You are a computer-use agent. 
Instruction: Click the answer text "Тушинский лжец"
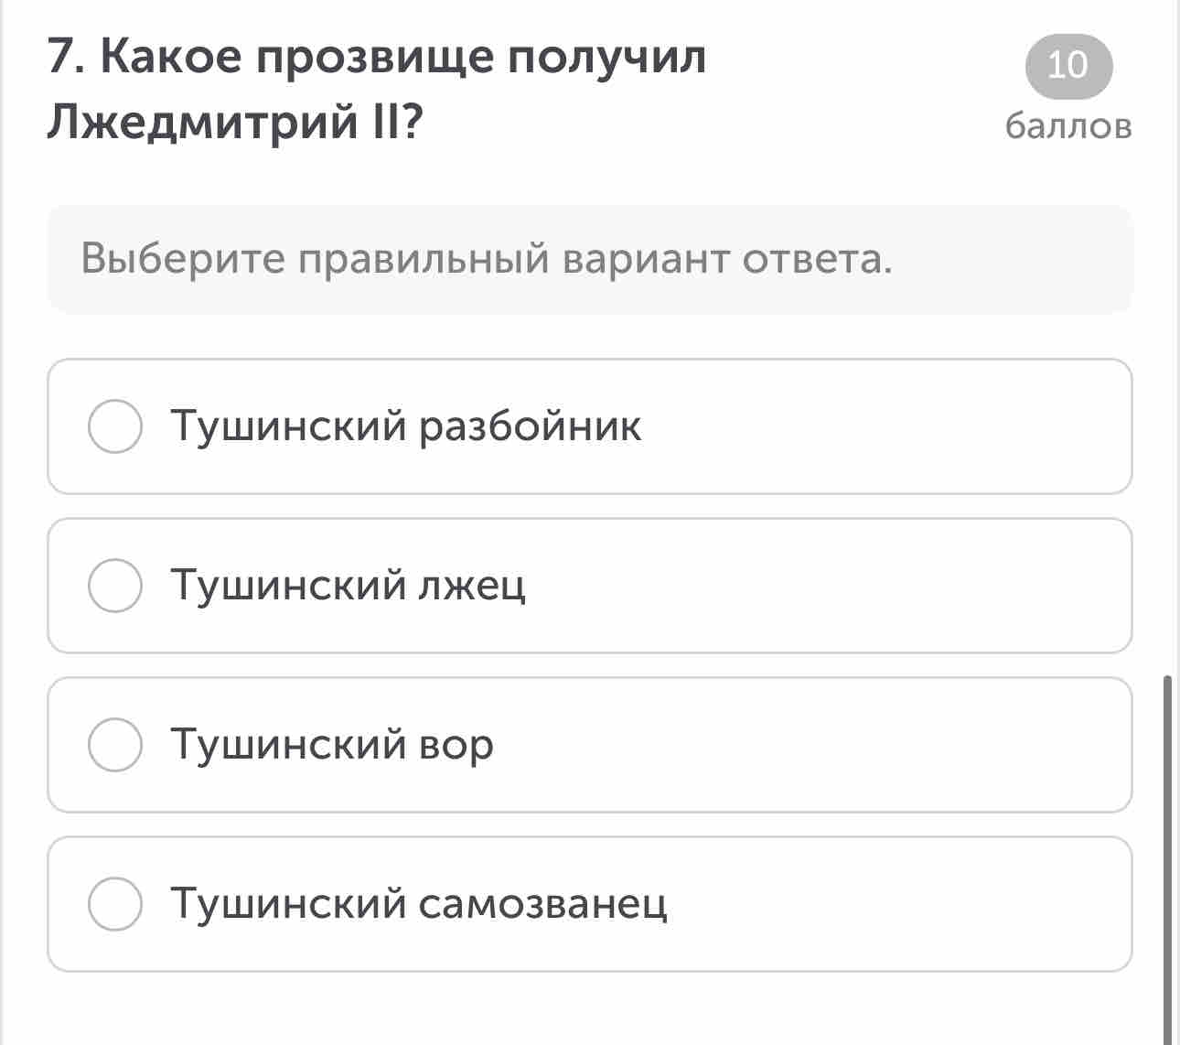pos(349,586)
